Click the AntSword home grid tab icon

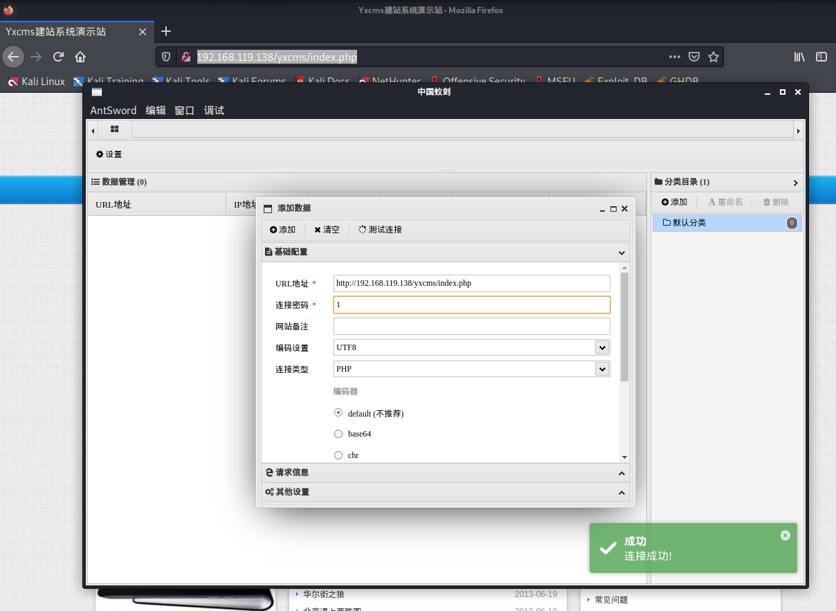tap(115, 129)
